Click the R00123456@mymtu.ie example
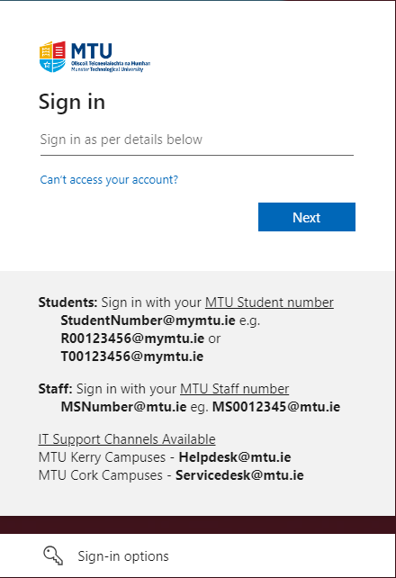This screenshot has width=396, height=578. pos(132,339)
